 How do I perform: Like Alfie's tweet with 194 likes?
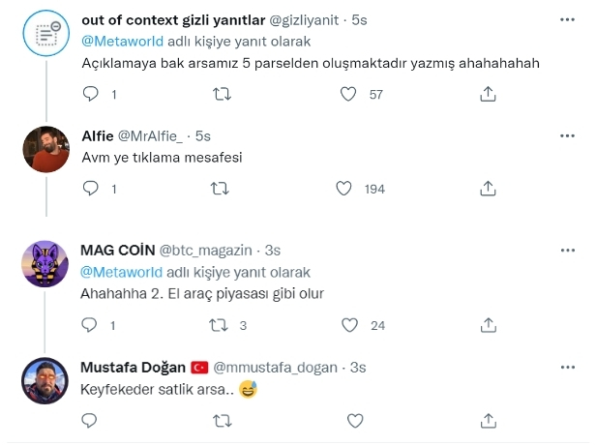tap(343, 190)
